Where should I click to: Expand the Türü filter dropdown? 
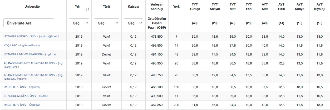(x=106, y=23)
